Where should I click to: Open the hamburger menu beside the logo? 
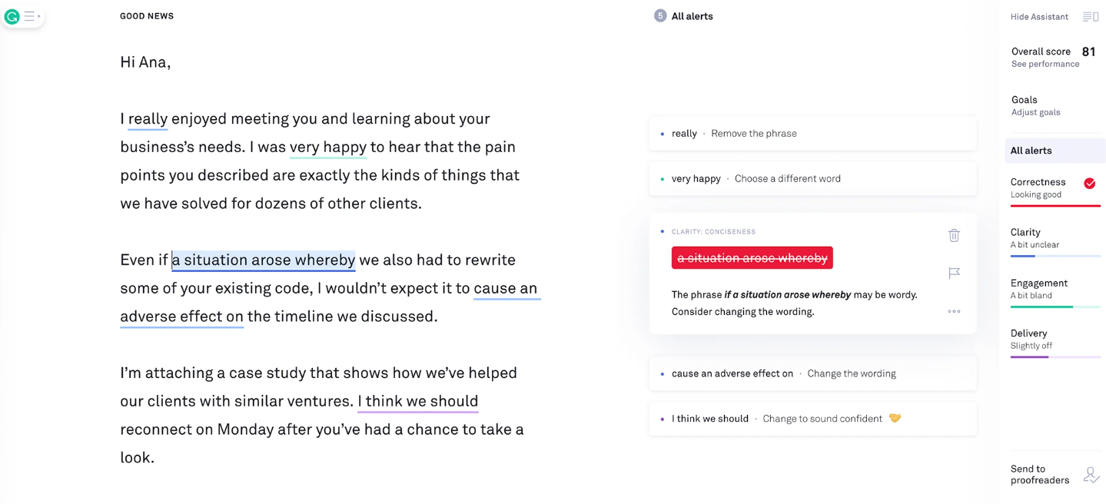pyautogui.click(x=31, y=16)
